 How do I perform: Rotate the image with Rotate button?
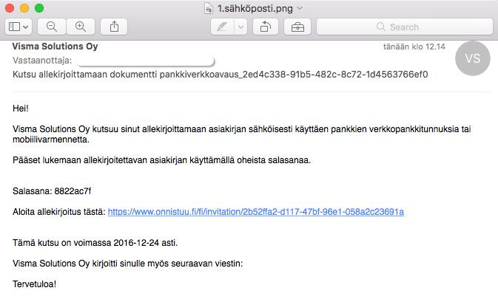click(265, 27)
